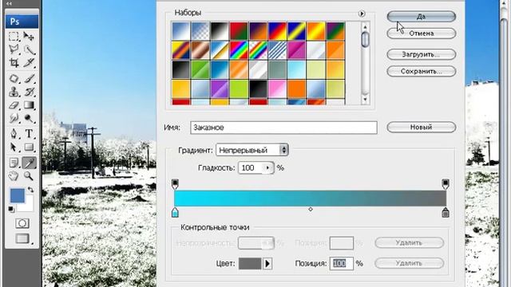Select the Hand tool
This screenshot has width=511, height=287.
tap(14, 176)
